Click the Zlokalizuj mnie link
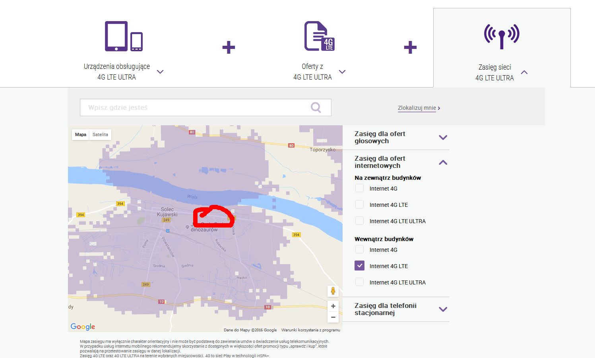The image size is (595, 358). [x=418, y=108]
